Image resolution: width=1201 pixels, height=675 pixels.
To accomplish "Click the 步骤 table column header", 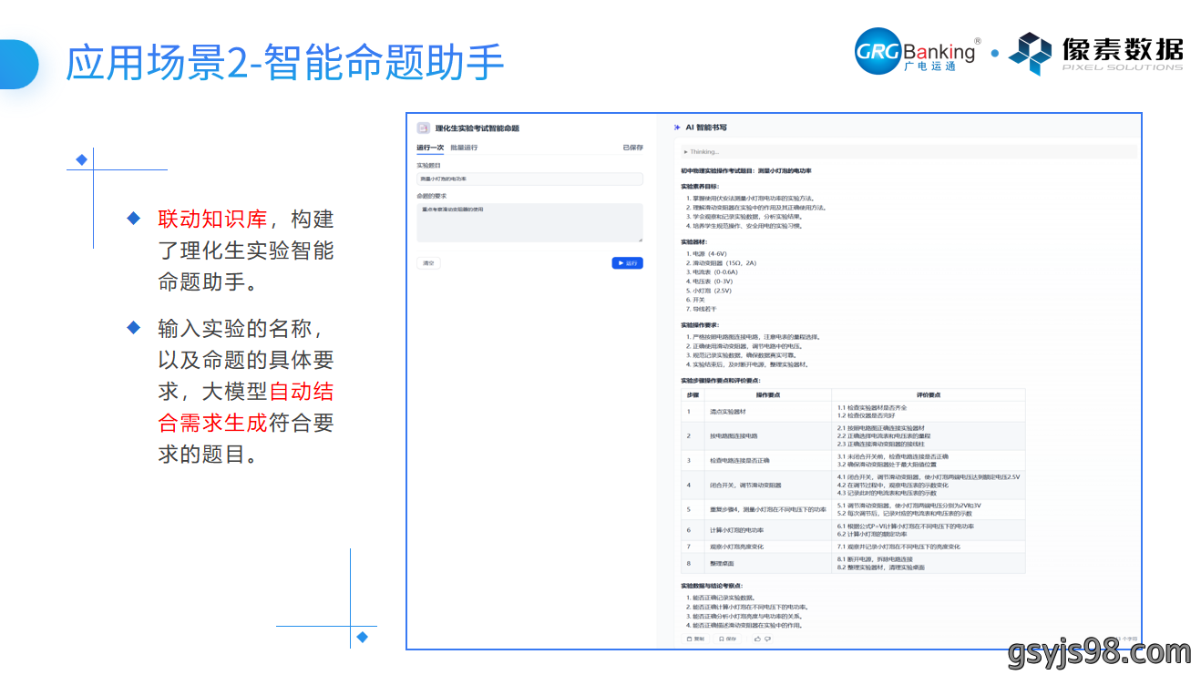I will click(692, 394).
